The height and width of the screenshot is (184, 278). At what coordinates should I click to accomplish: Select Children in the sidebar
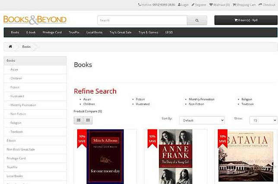pyautogui.click(x=35, y=78)
